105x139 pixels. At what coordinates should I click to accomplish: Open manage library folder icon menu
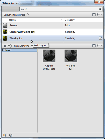[5, 135]
